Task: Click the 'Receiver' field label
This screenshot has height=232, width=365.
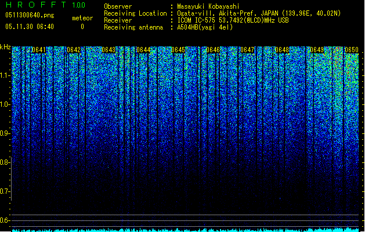Action: tap(118, 20)
